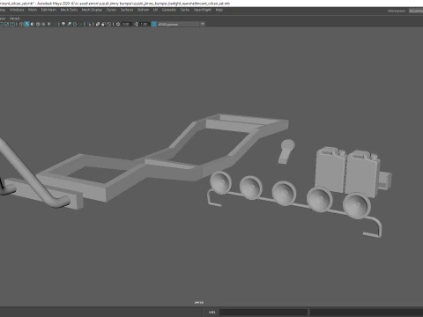Open the Surfaces menu
The width and height of the screenshot is (423, 317).
[127, 10]
